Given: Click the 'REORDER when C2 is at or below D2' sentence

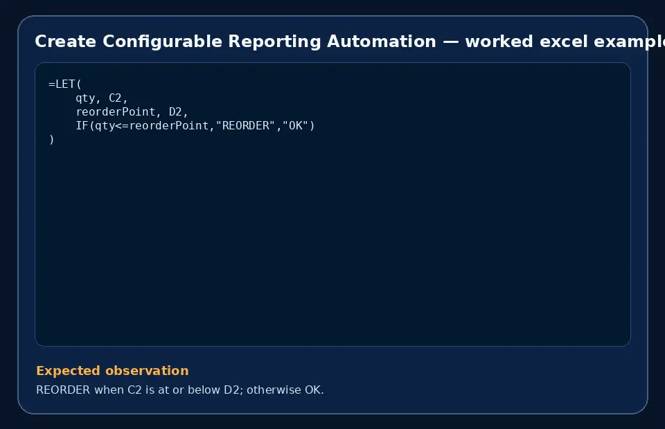Looking at the screenshot, I should pyautogui.click(x=180, y=390).
